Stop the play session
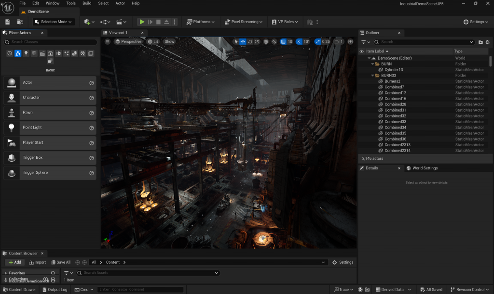494x294 pixels. 158,22
